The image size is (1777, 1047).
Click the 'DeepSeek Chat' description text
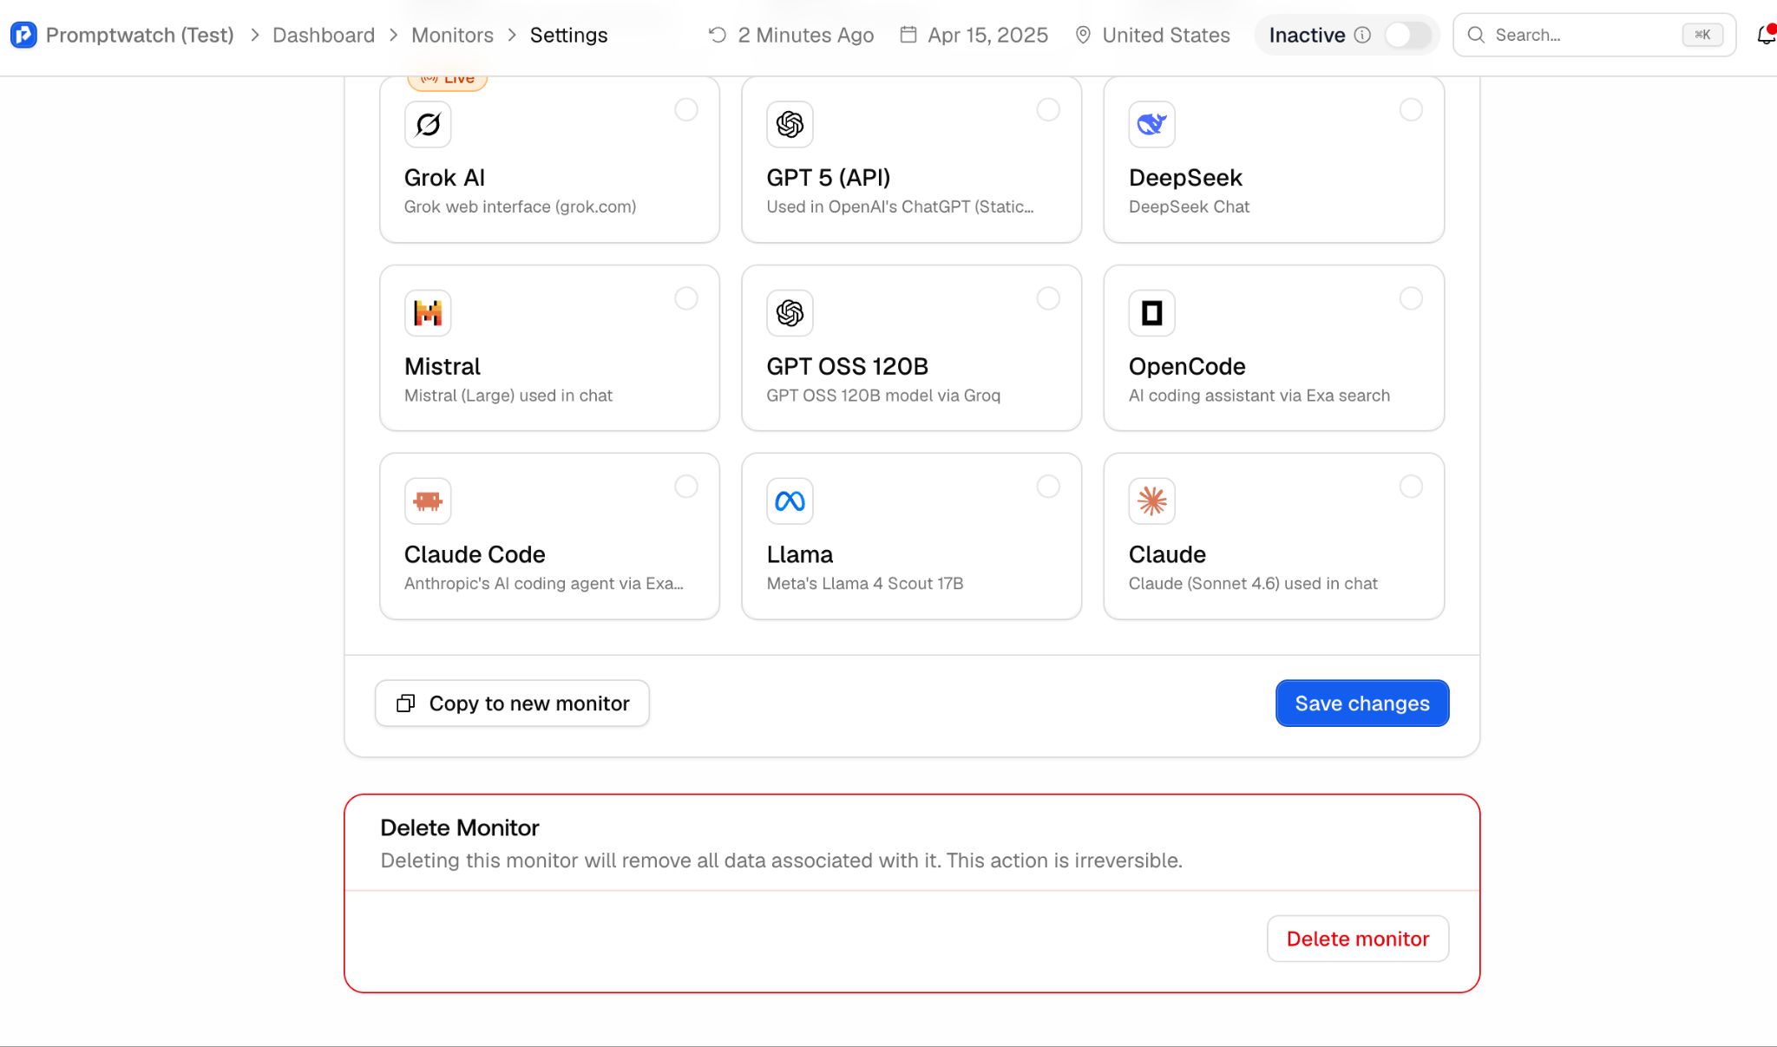[x=1189, y=206]
